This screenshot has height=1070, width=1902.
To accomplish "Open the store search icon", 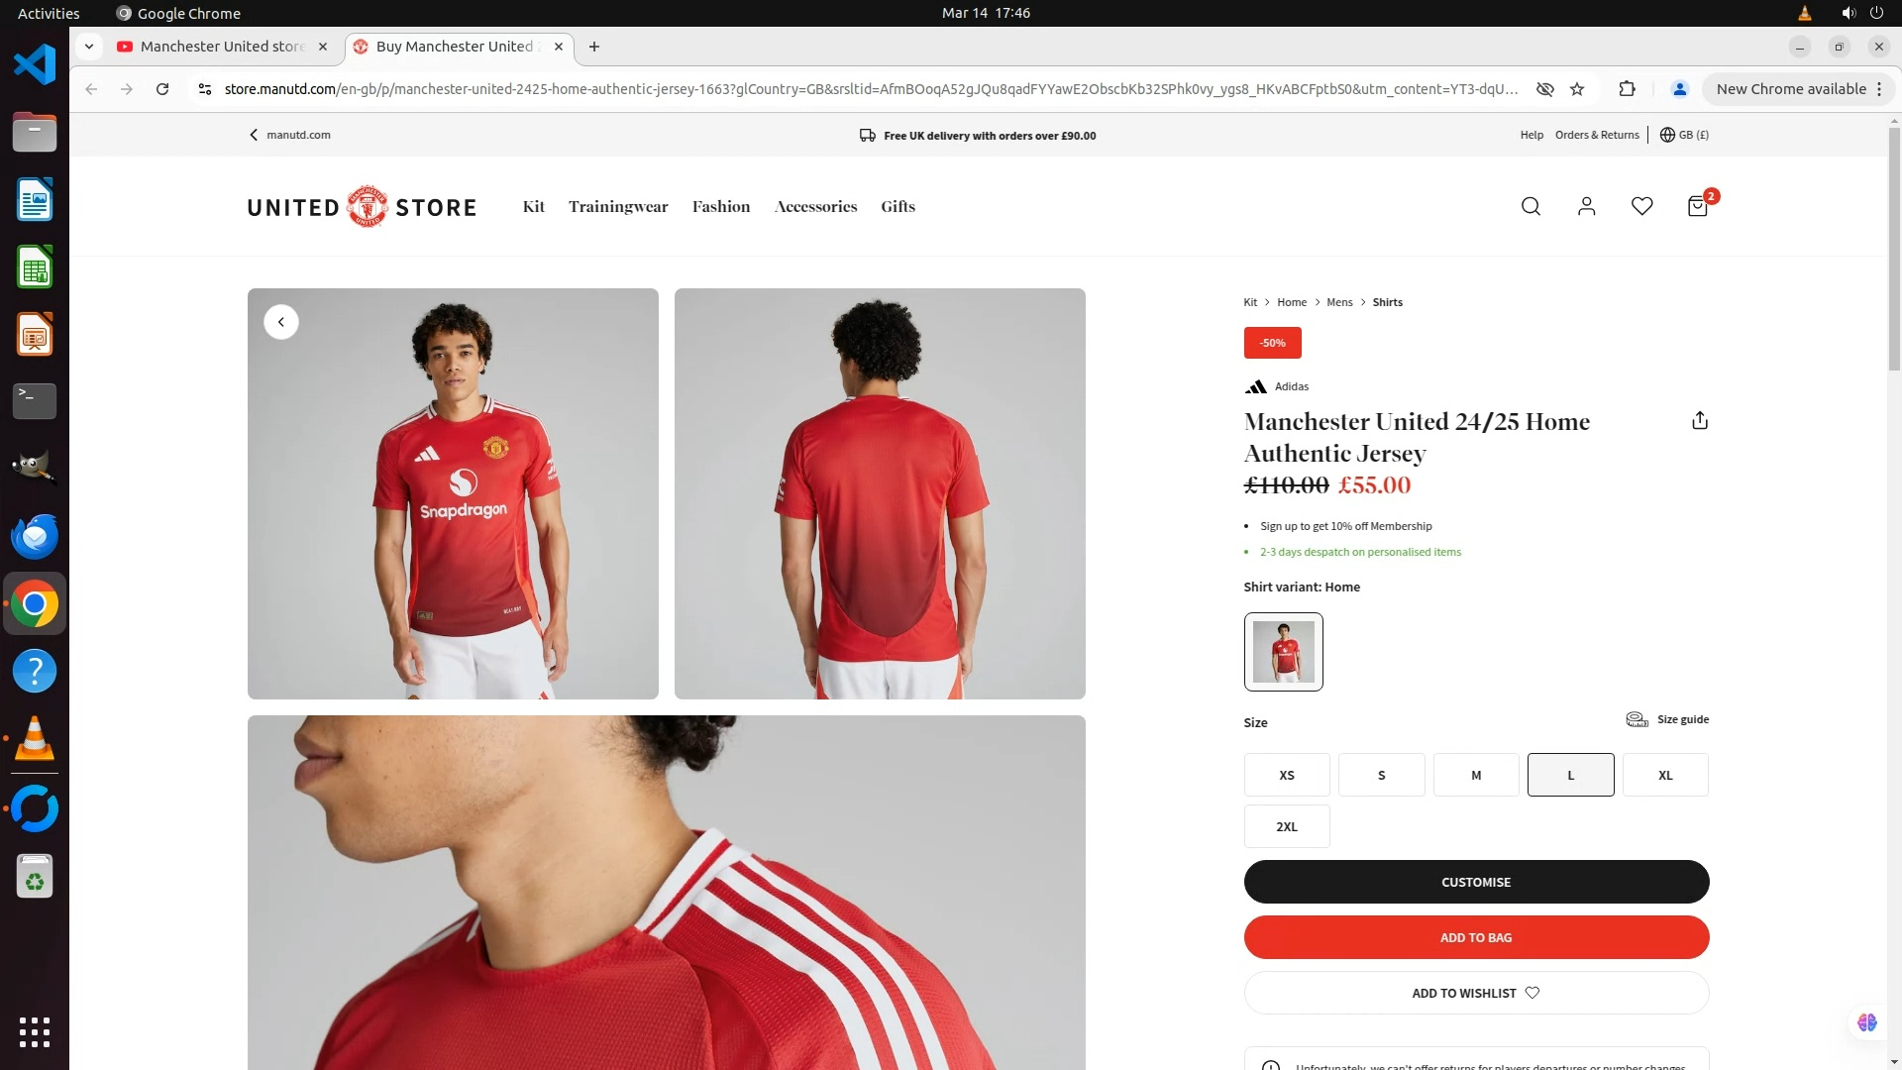I will 1531,206.
